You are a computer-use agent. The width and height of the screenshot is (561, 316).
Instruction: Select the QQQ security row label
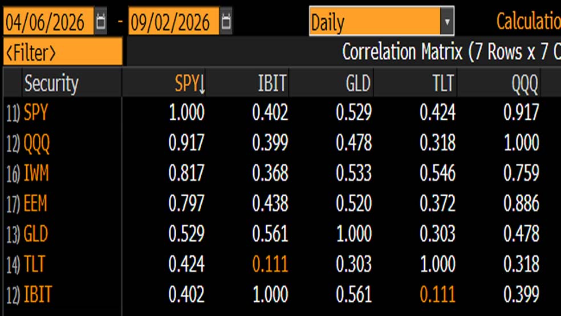(36, 143)
